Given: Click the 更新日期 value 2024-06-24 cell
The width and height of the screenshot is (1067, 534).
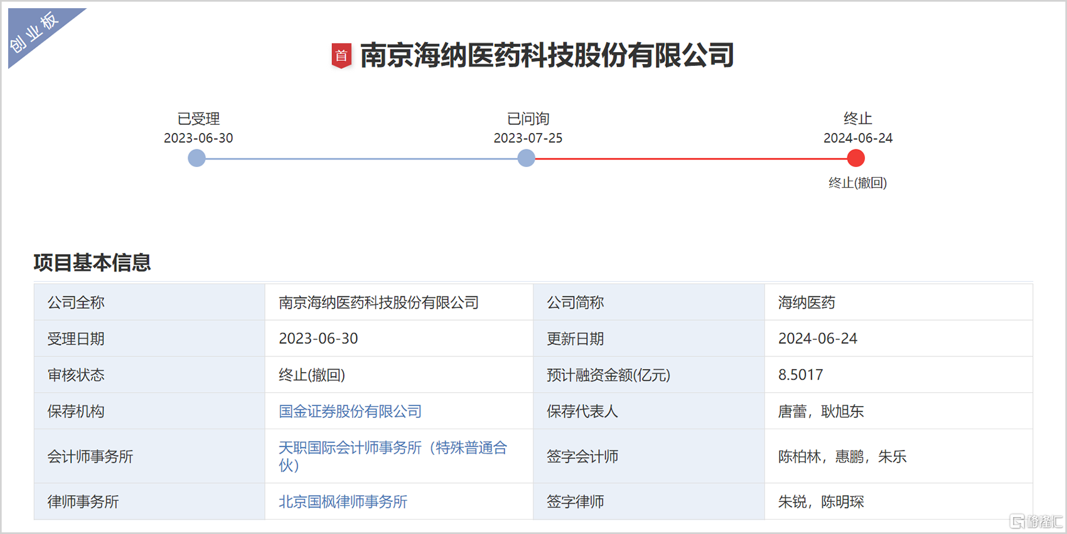Looking at the screenshot, I should (899, 339).
